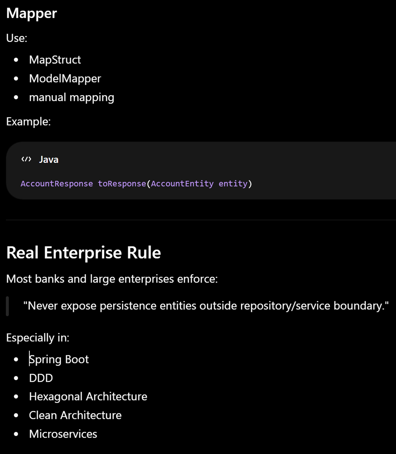The height and width of the screenshot is (454, 396).
Task: Click the blockquote bar left of quote
Action: (x=7, y=306)
